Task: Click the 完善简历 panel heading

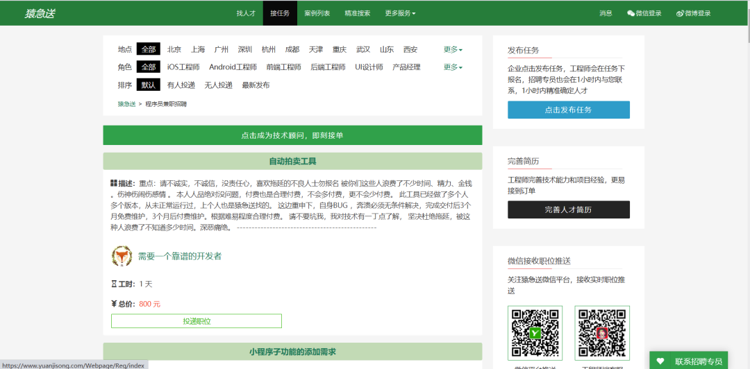Action: click(524, 161)
